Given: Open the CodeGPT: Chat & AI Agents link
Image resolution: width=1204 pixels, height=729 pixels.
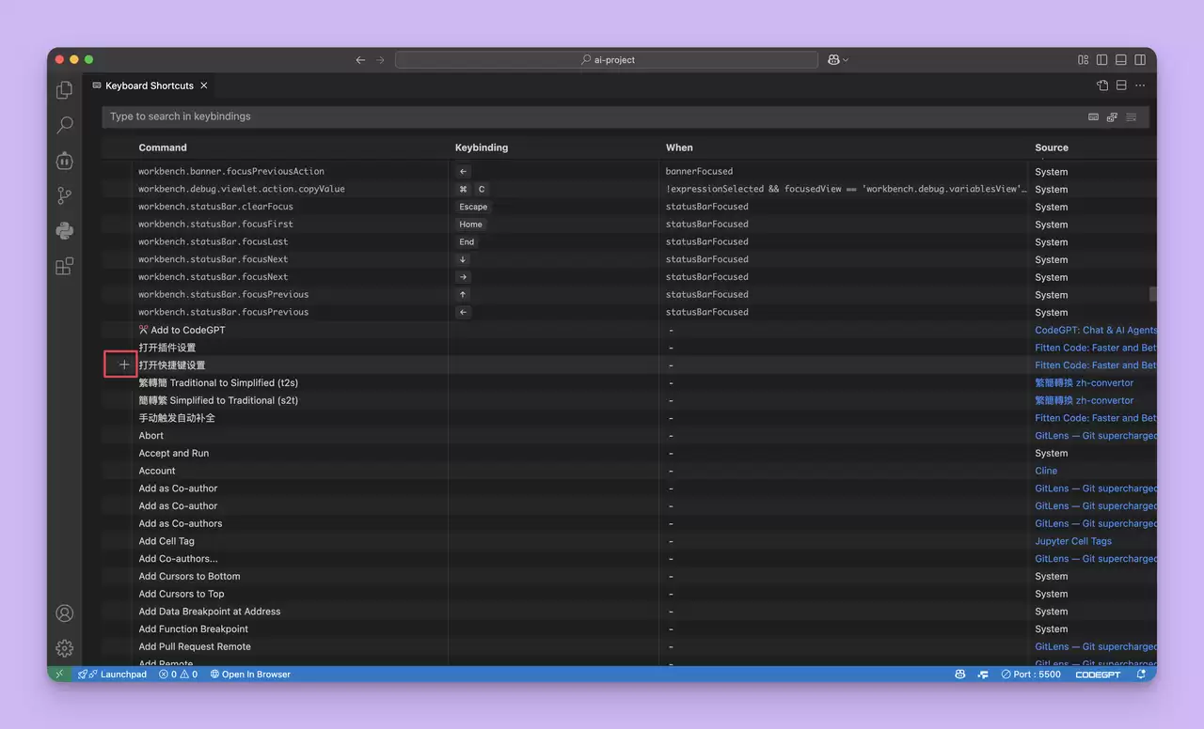Looking at the screenshot, I should pos(1096,330).
